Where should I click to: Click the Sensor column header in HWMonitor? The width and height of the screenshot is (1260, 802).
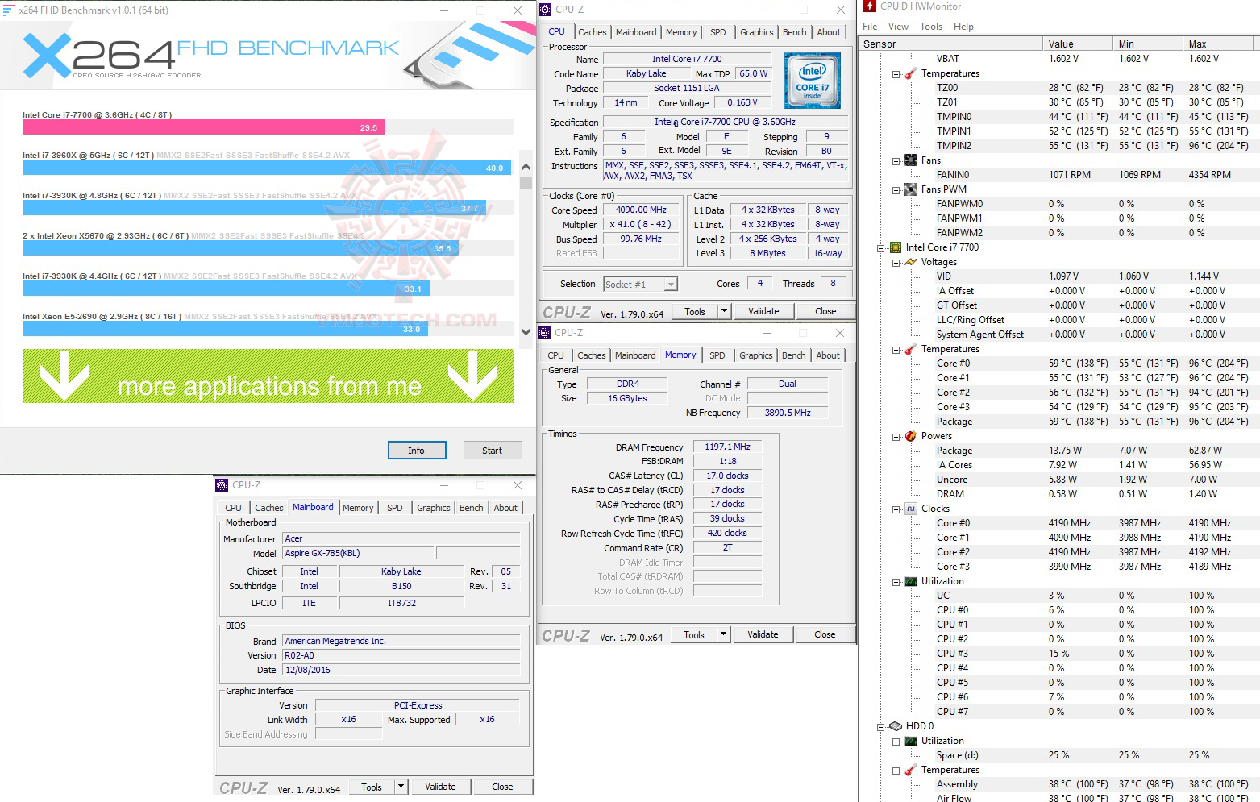click(x=950, y=44)
